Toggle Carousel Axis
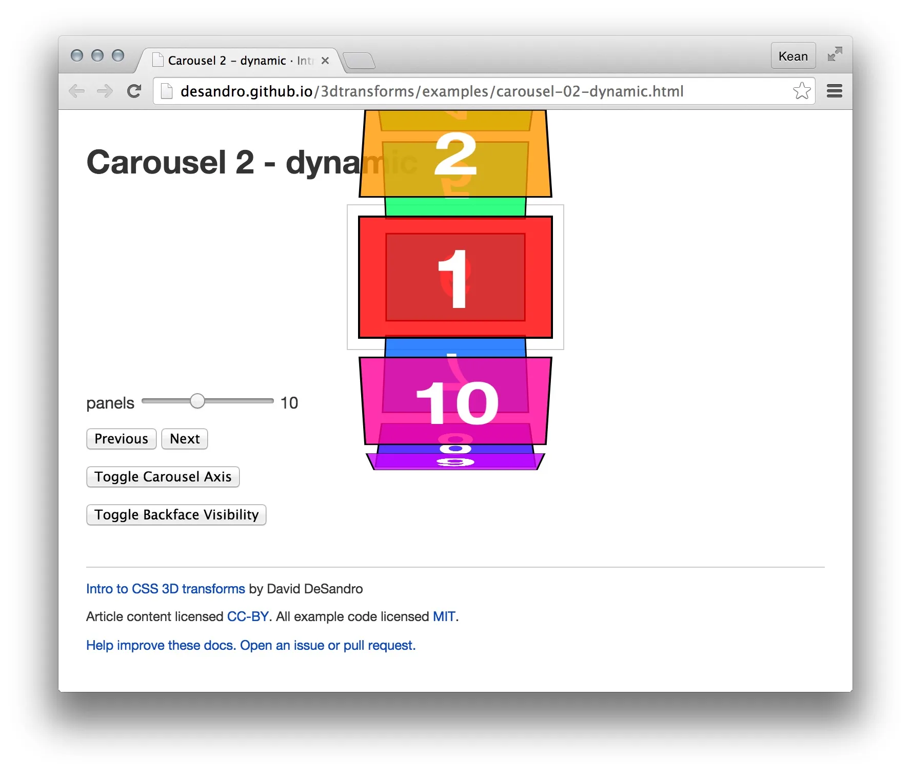The height and width of the screenshot is (773, 911). (x=163, y=477)
